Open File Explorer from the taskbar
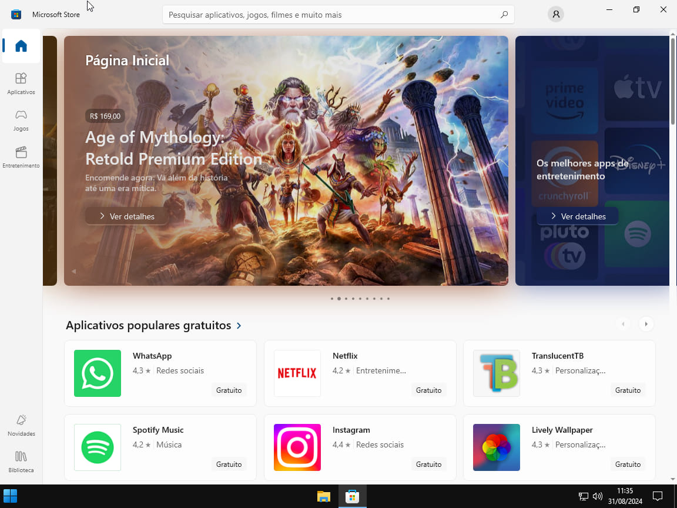 [x=323, y=496]
